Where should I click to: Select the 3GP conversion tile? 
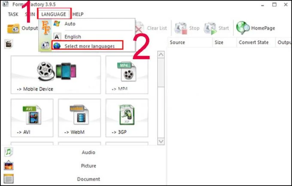coord(127,118)
